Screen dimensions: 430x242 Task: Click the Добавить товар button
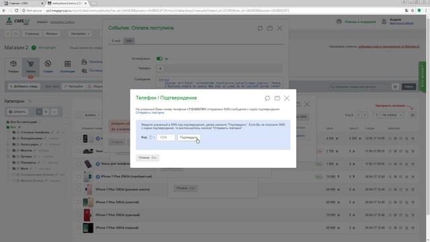tap(24, 87)
